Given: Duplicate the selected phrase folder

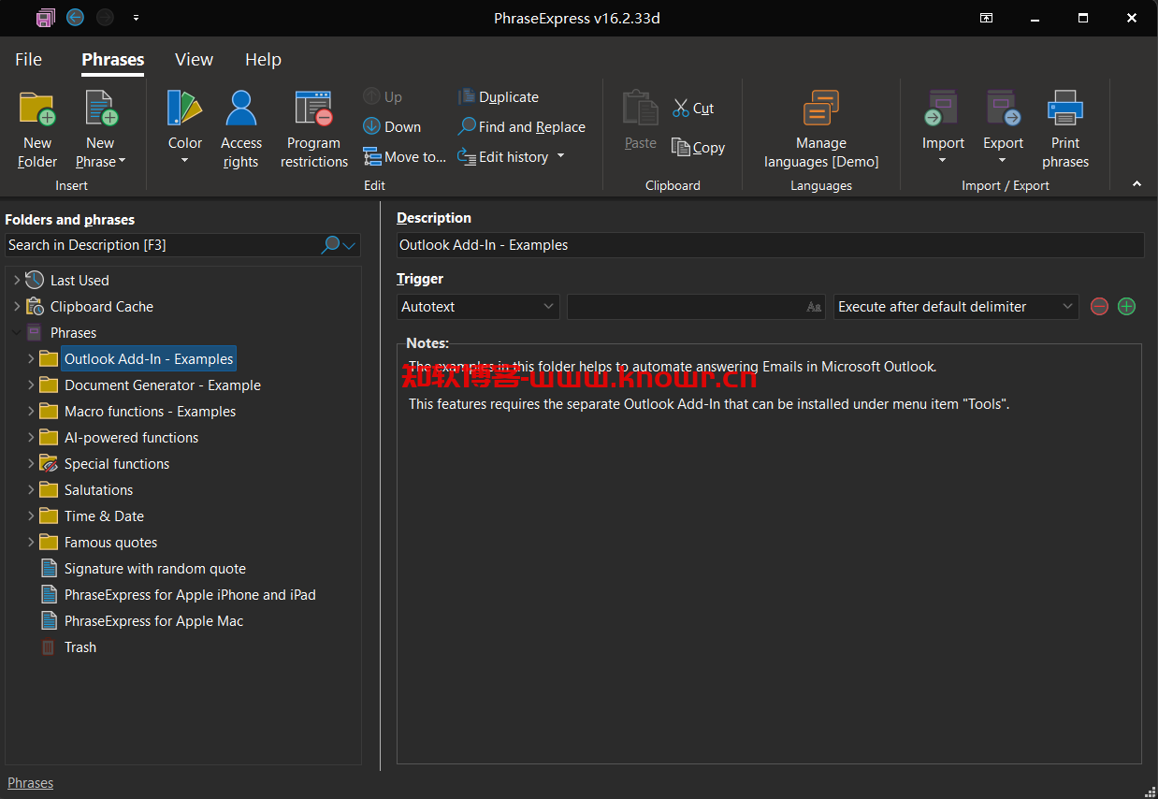Looking at the screenshot, I should point(499,97).
